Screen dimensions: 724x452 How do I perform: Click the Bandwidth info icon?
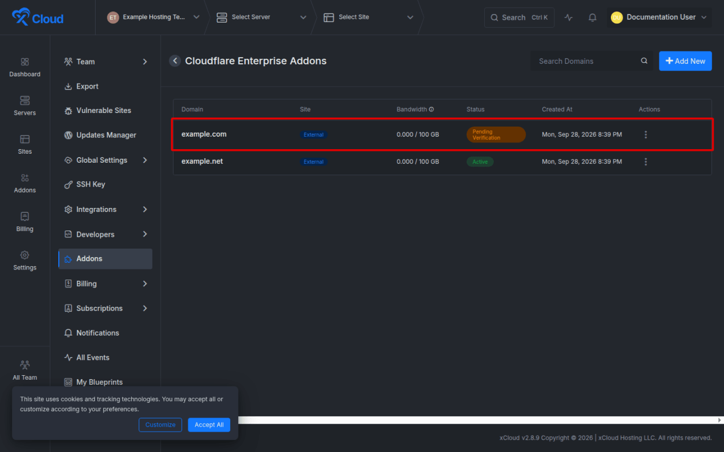[432, 110]
